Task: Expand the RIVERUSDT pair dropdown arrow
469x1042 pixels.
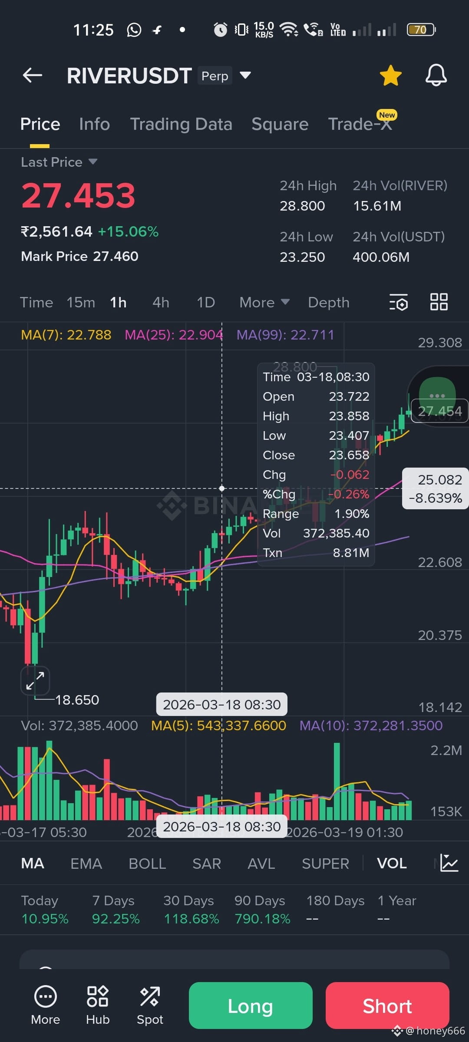Action: tap(245, 76)
